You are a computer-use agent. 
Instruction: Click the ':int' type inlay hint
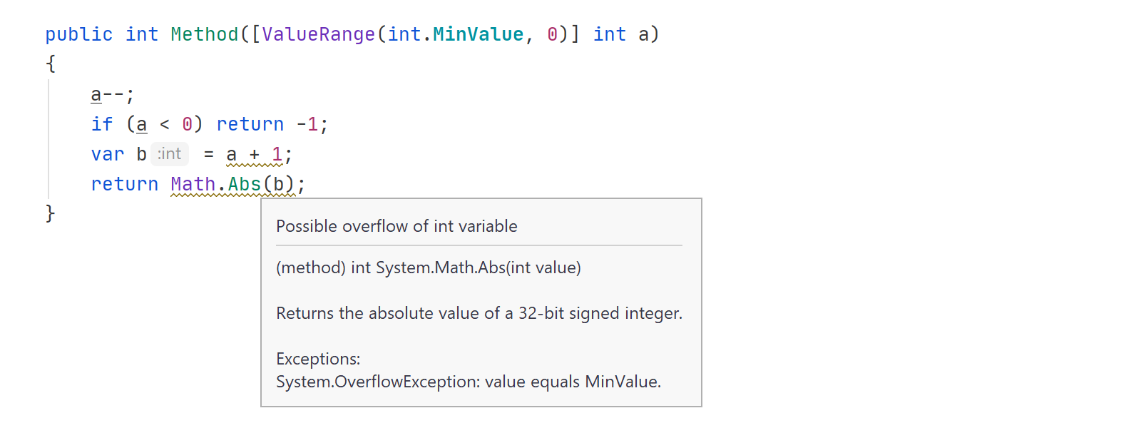[x=170, y=154]
